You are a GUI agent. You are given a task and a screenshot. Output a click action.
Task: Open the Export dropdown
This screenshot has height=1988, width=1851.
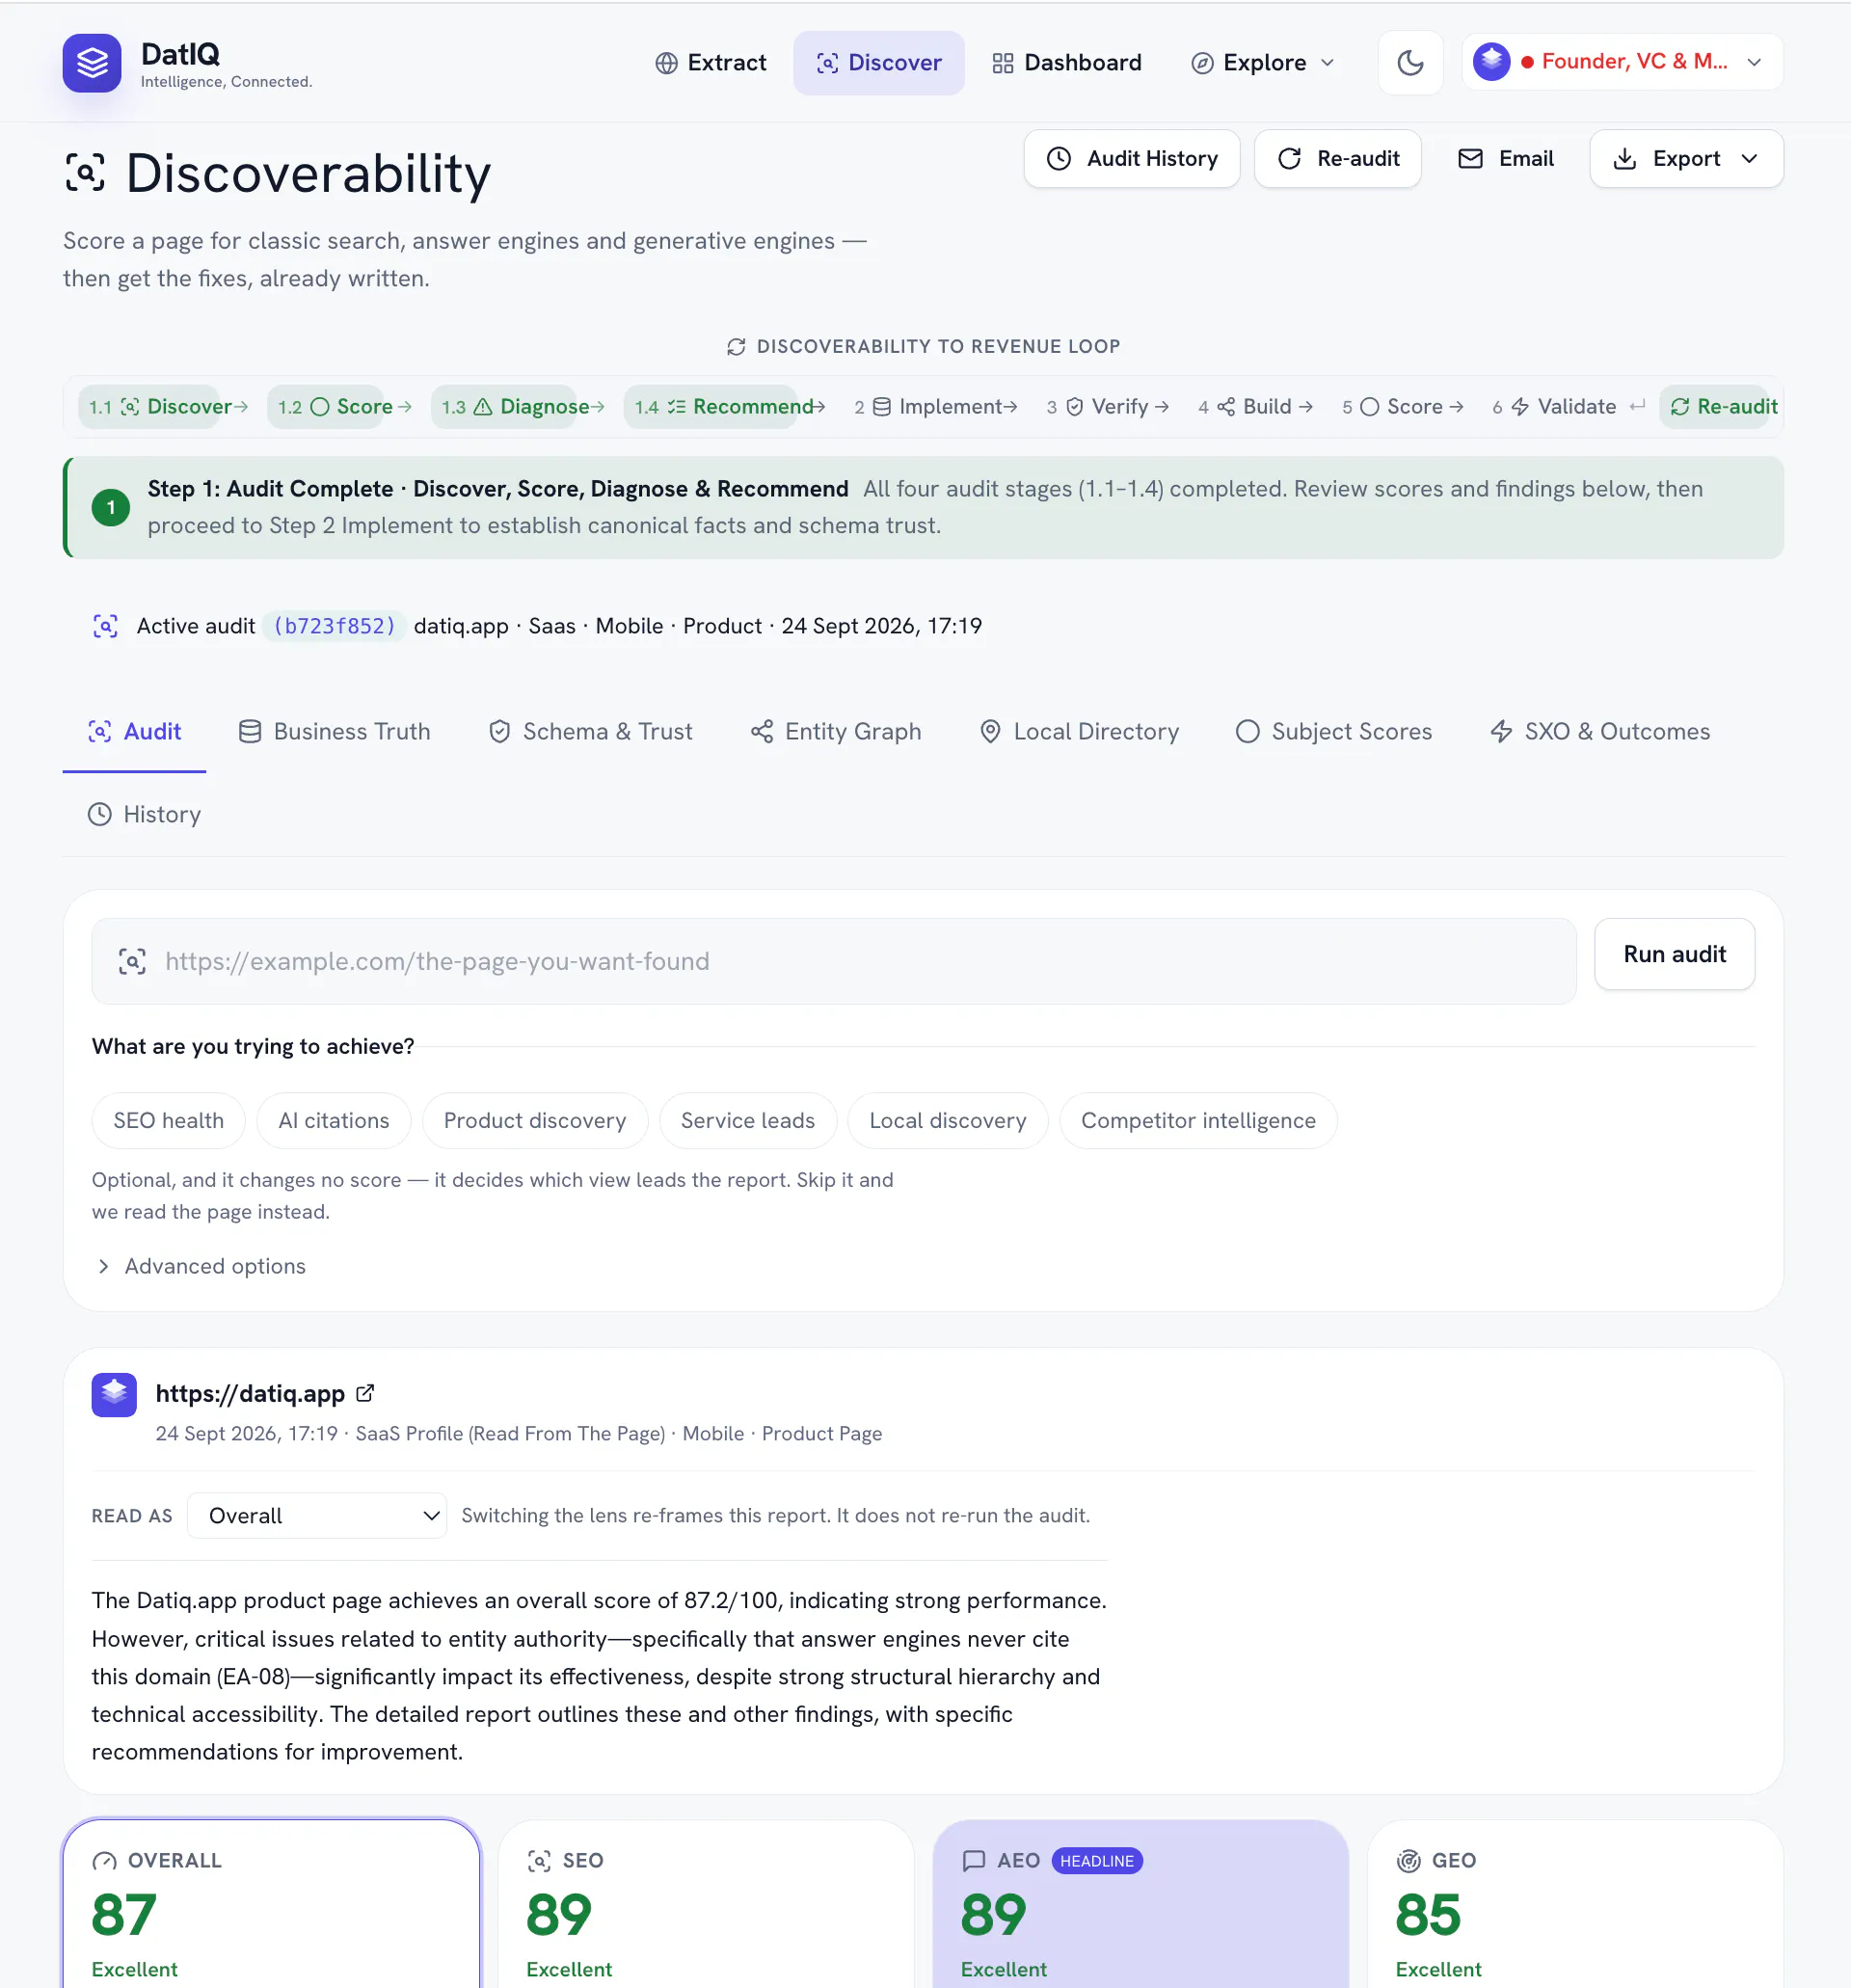tap(1686, 159)
